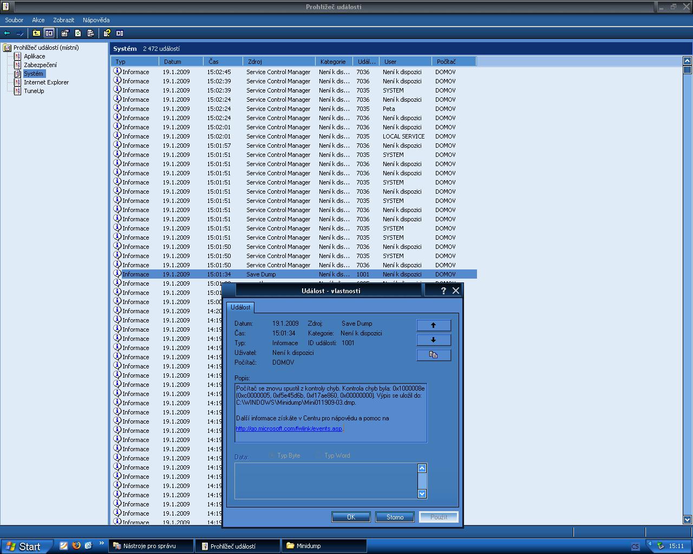Open the TuneUp log in the tree
Screen dimensions: 693x554
tap(34, 91)
